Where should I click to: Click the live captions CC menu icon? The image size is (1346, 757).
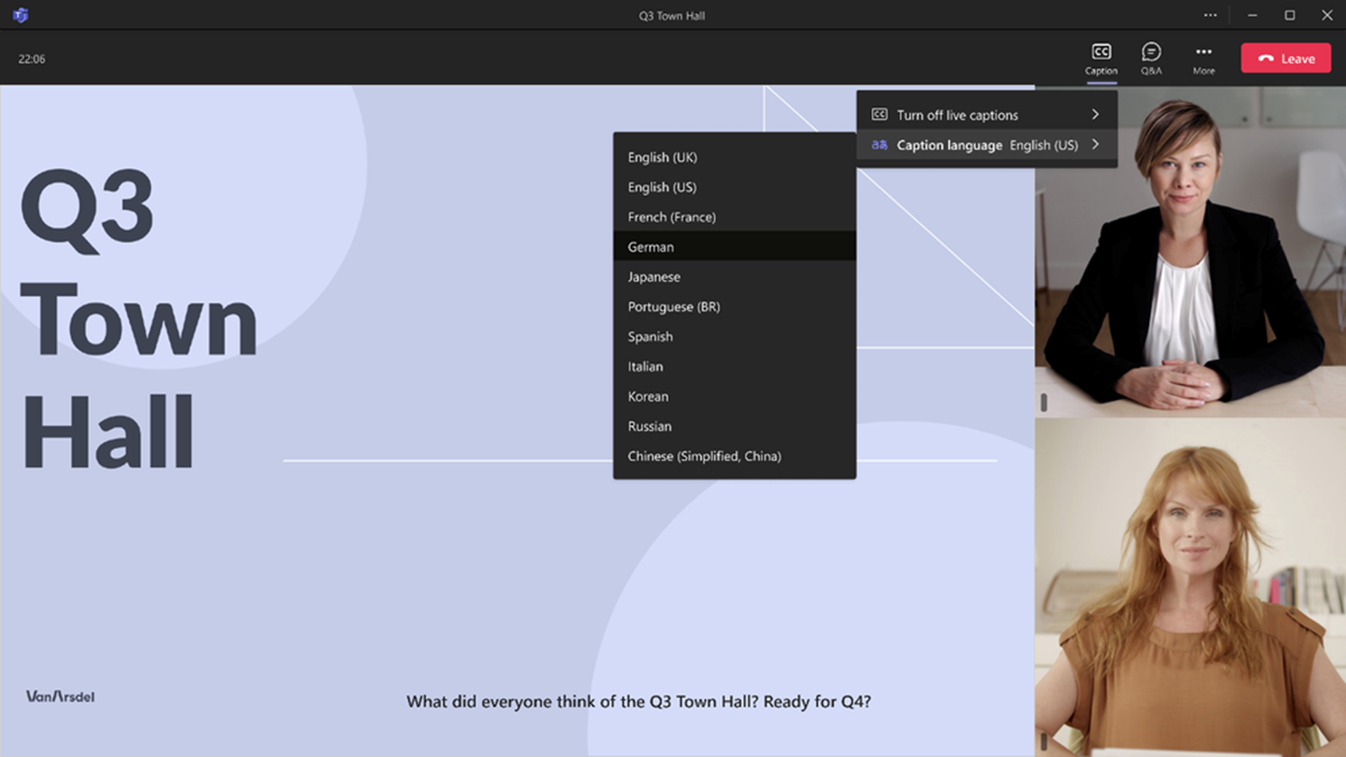[x=879, y=115]
